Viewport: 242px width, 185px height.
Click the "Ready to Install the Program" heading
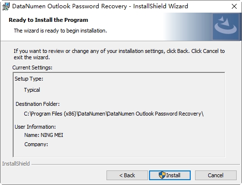(48, 20)
